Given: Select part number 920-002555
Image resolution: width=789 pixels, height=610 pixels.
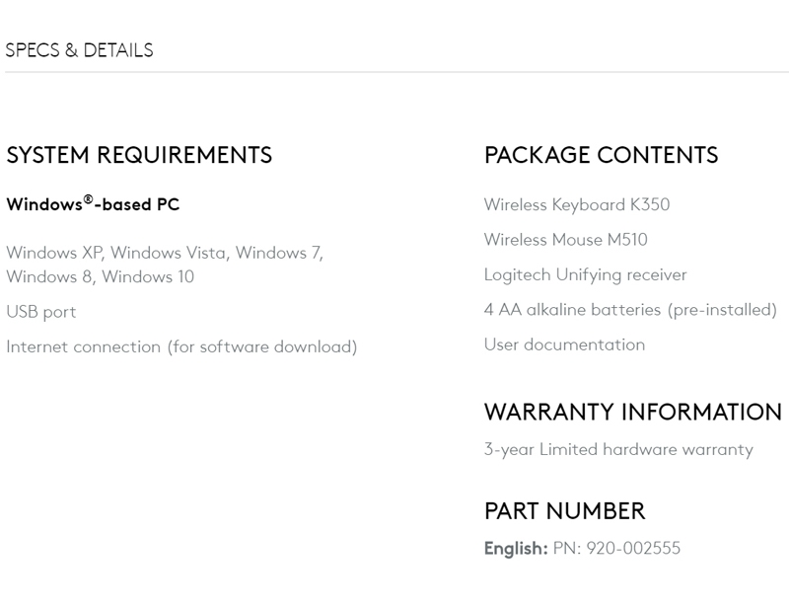Looking at the screenshot, I should [x=633, y=548].
